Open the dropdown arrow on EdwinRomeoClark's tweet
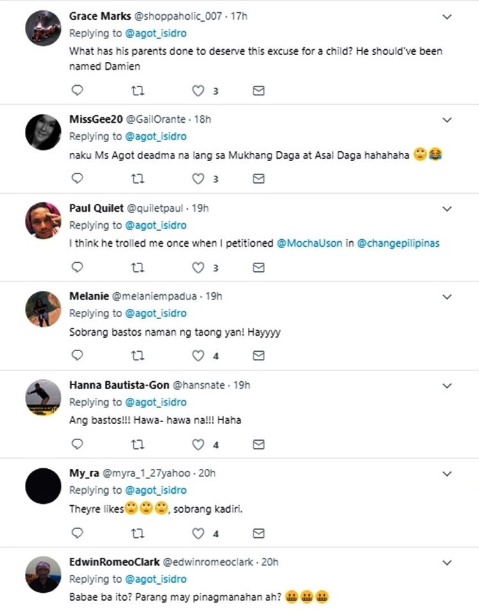The width and height of the screenshot is (479, 614). pos(447,562)
